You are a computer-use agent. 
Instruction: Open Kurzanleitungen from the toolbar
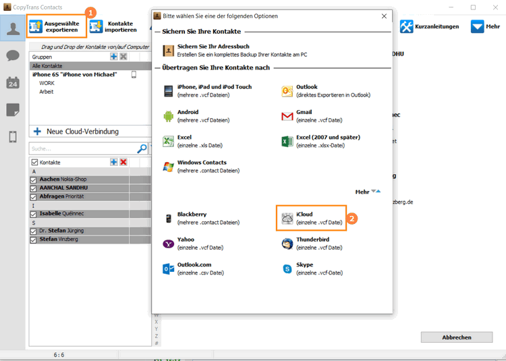point(429,26)
